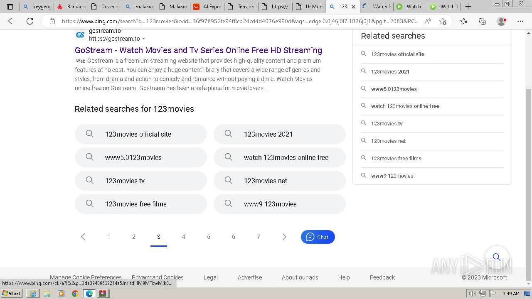Switch to the Ur Mom tab
Viewport: 532px width, 299px height.
(309, 6)
